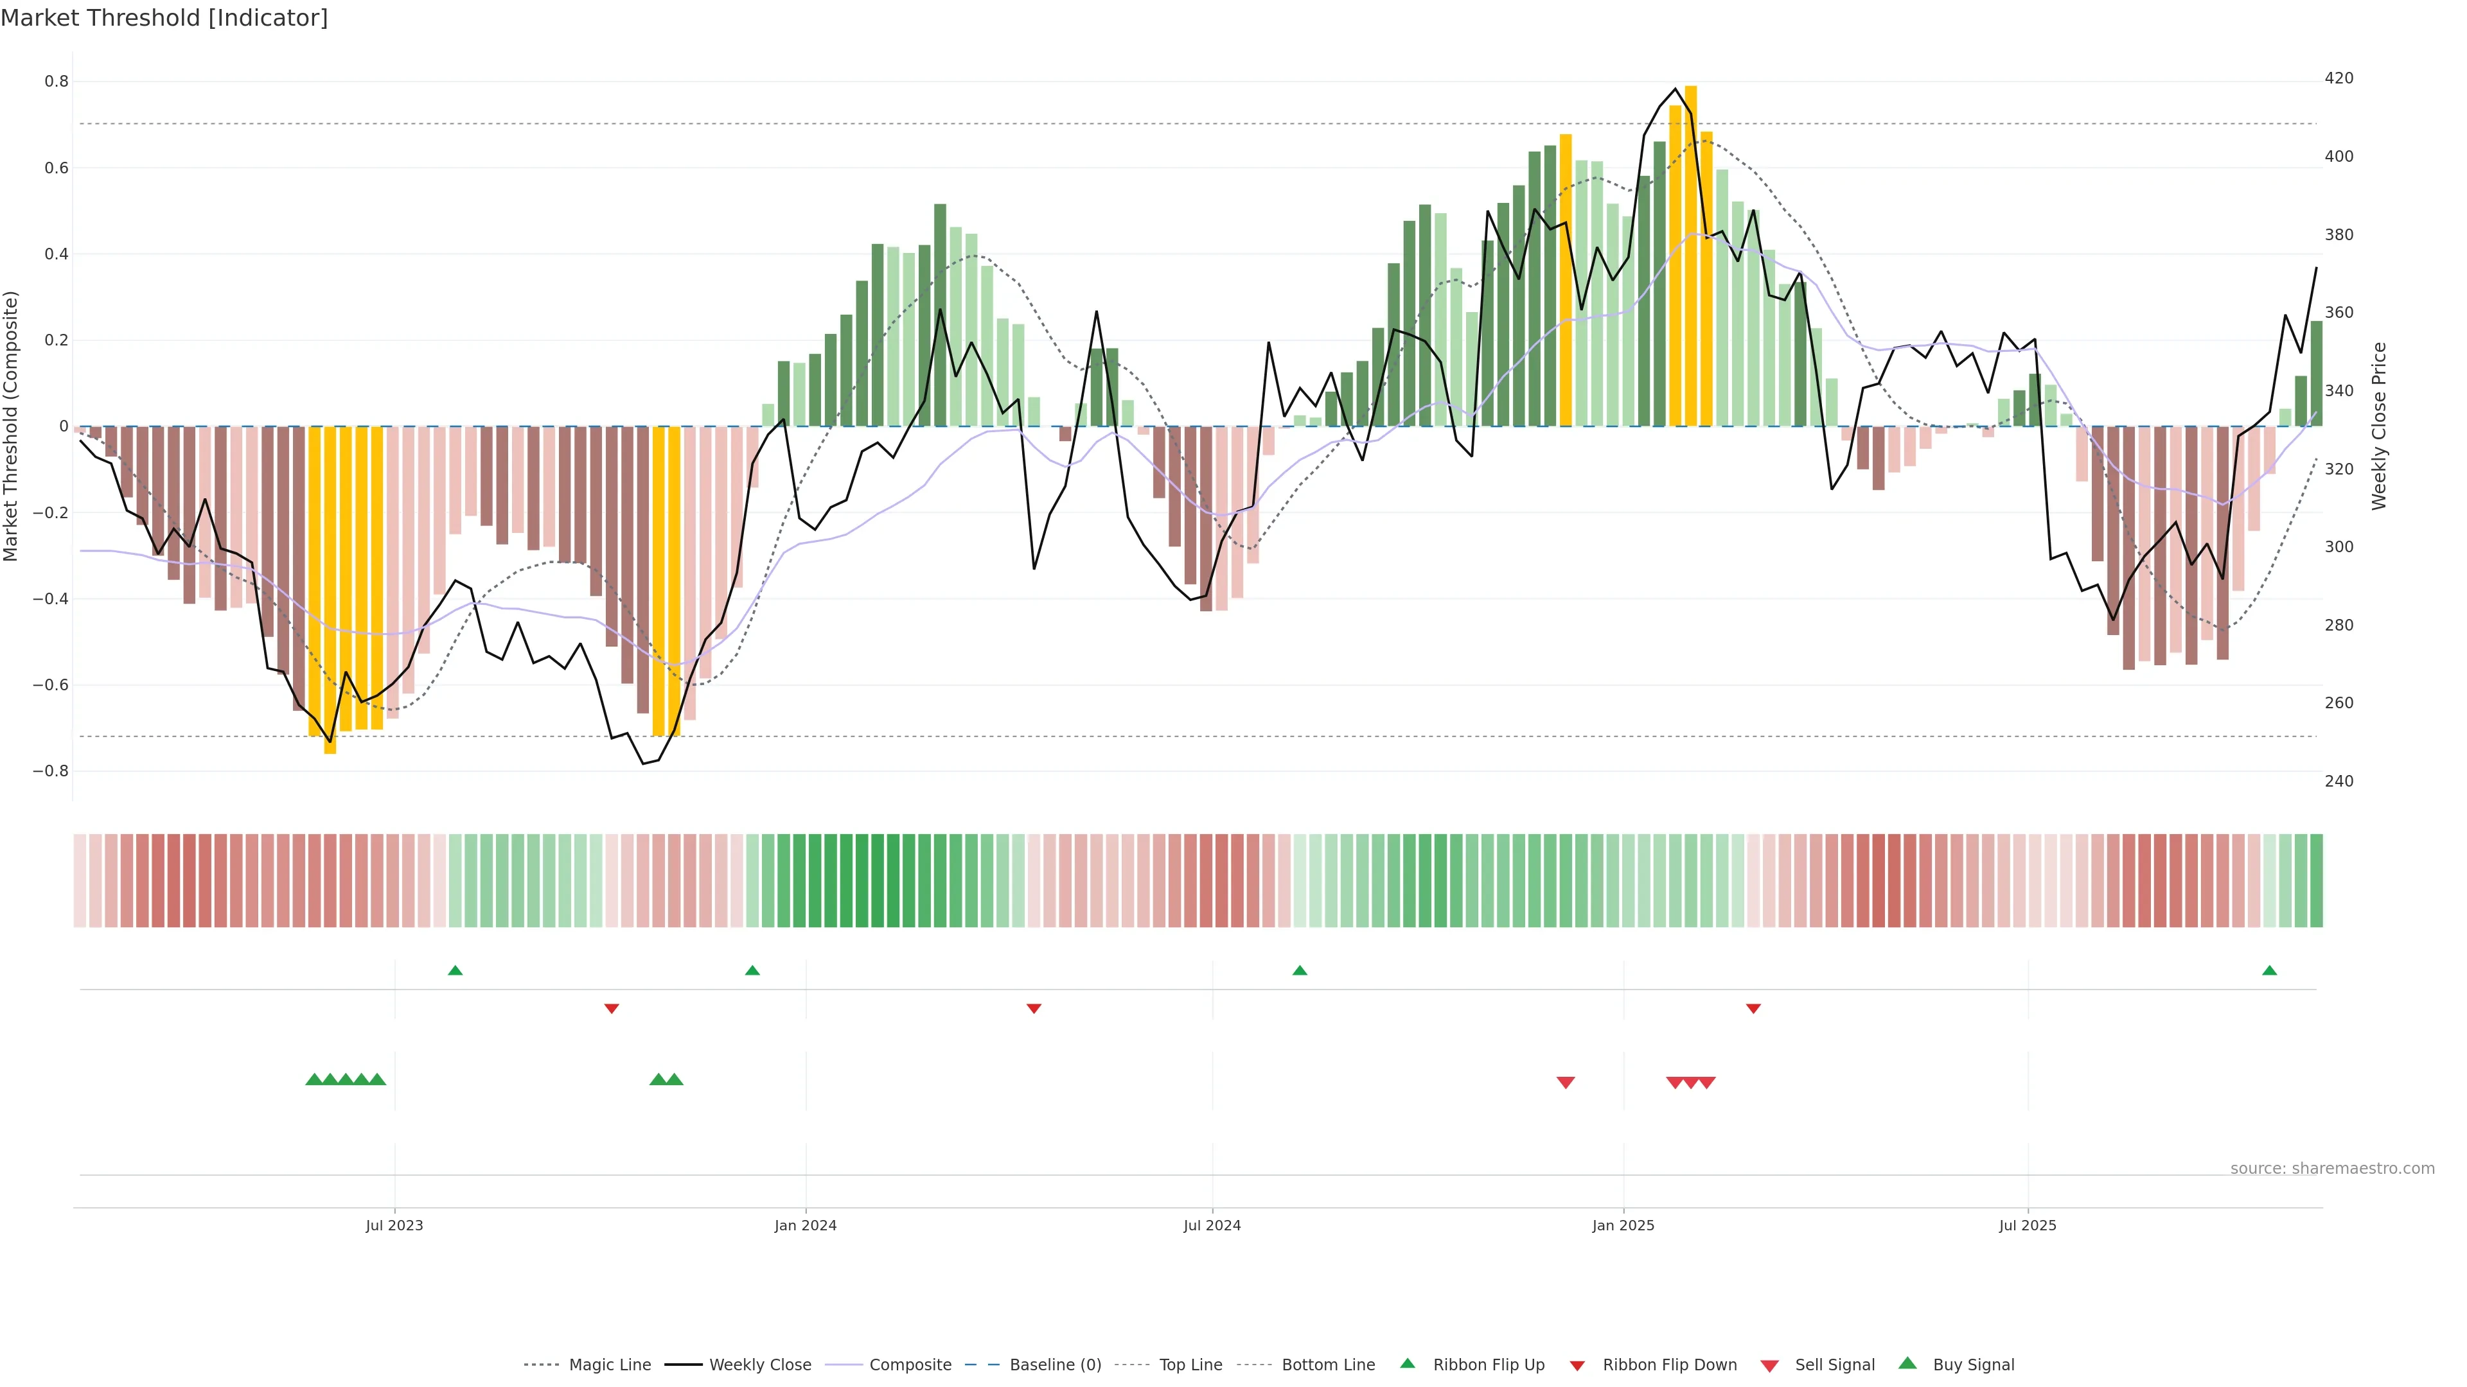Click the Jul 2025 x-axis label
The width and height of the screenshot is (2467, 1387).
click(x=2028, y=1225)
